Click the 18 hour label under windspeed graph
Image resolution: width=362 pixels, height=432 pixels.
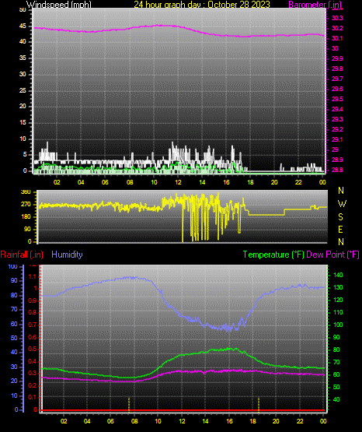coord(250,182)
